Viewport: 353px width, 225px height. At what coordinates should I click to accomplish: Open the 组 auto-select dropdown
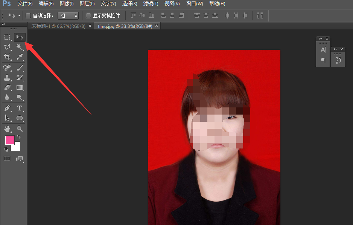point(68,15)
